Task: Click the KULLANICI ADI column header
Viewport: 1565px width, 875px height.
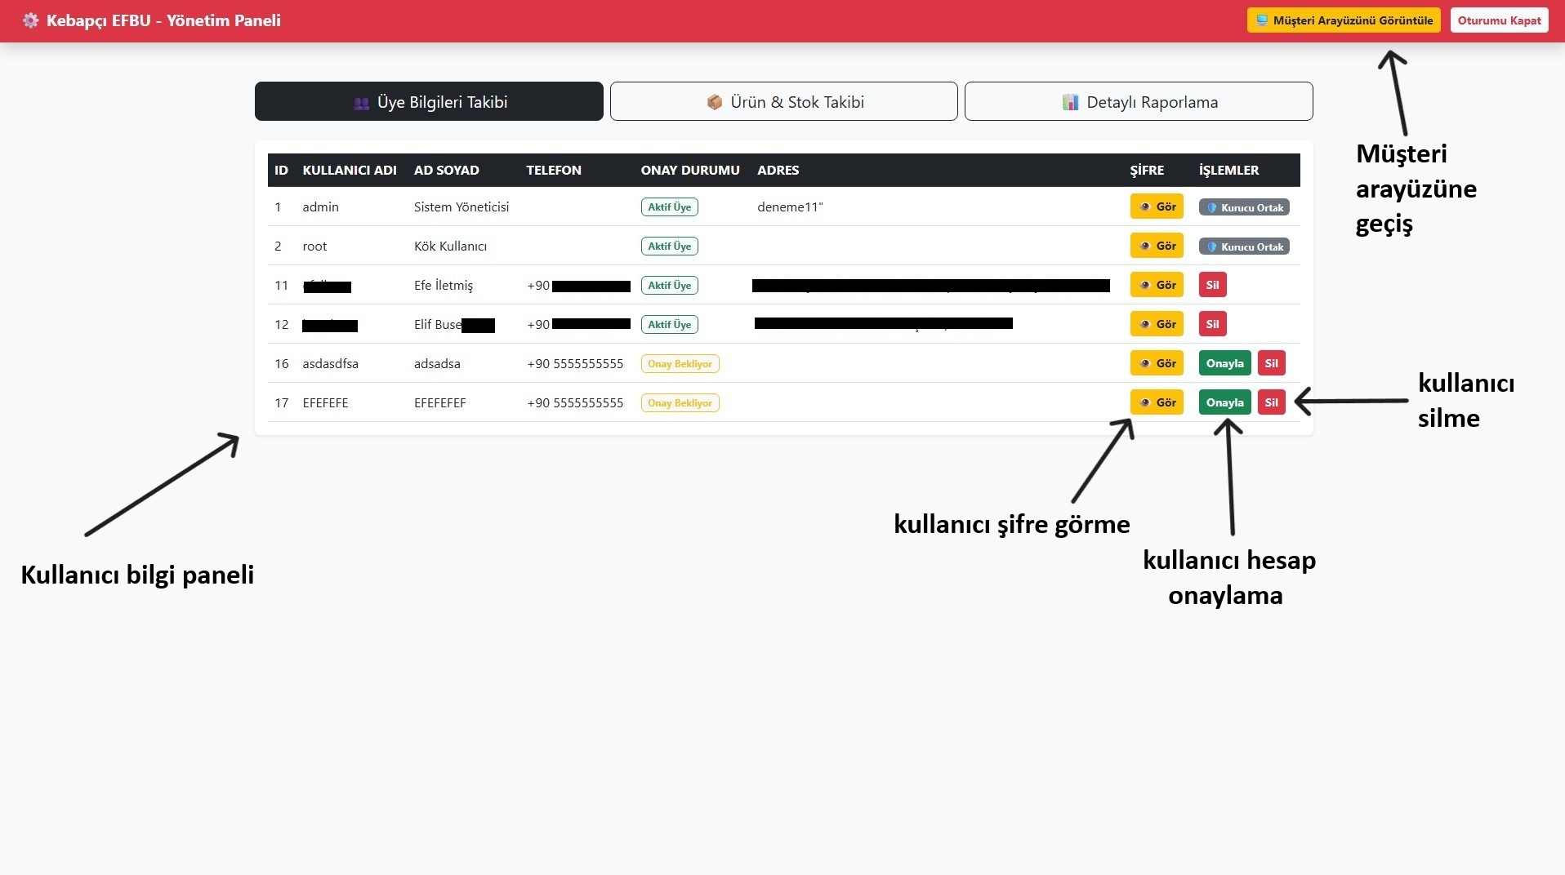Action: point(350,170)
